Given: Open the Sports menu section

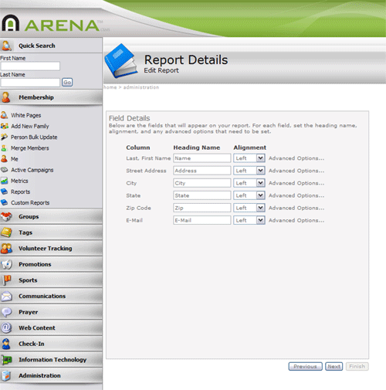Looking at the screenshot, I should click(x=51, y=280).
